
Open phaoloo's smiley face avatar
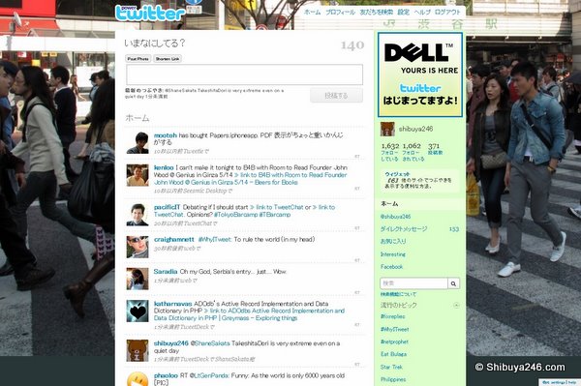(x=138, y=379)
